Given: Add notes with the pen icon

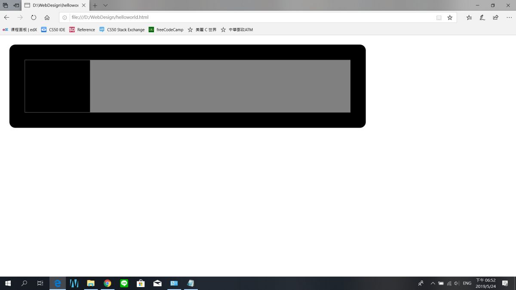Looking at the screenshot, I should [482, 18].
